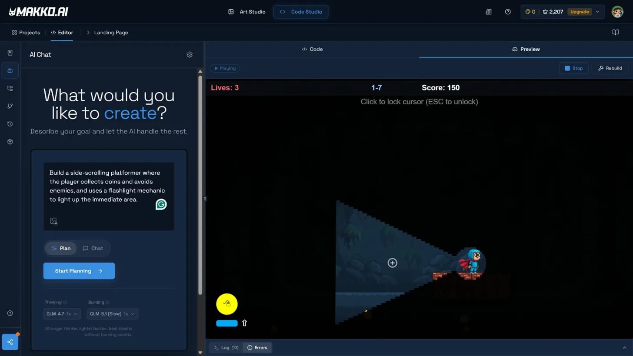The height and width of the screenshot is (356, 633).
Task: Open AI Chat settings gear icon
Action: click(x=190, y=55)
